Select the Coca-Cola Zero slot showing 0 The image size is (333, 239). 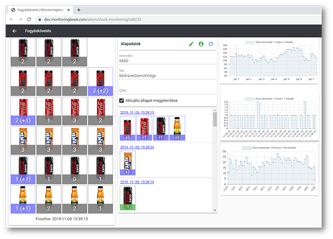74,170
